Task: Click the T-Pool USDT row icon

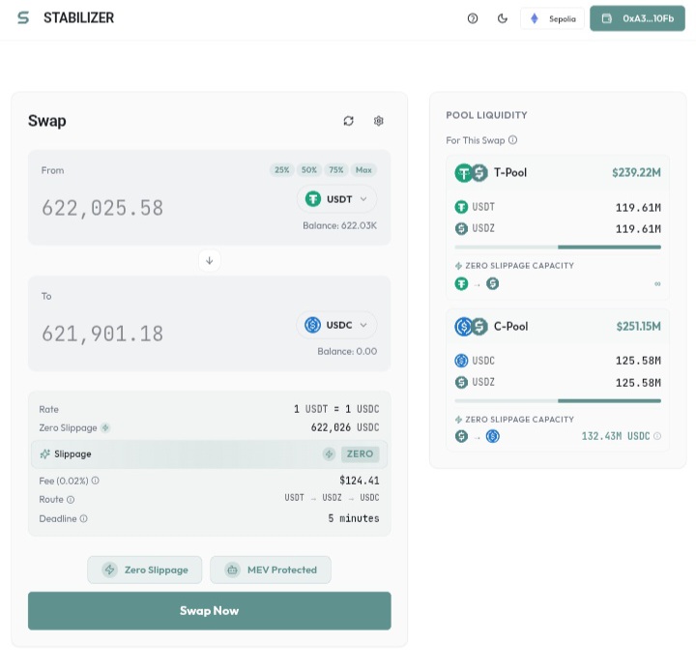Action: (x=461, y=207)
